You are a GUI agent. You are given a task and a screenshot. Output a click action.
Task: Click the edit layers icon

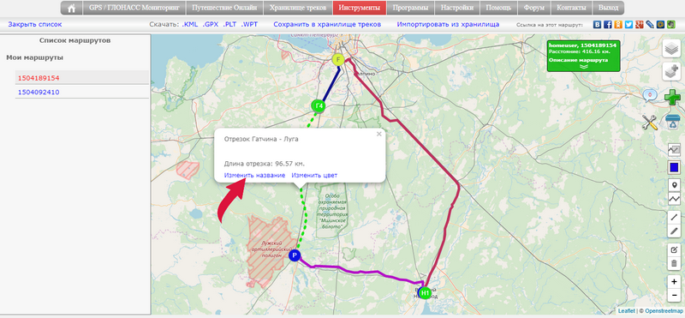(674, 250)
